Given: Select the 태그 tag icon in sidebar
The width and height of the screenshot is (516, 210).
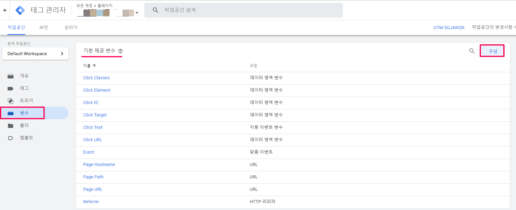Looking at the screenshot, I should [x=11, y=89].
